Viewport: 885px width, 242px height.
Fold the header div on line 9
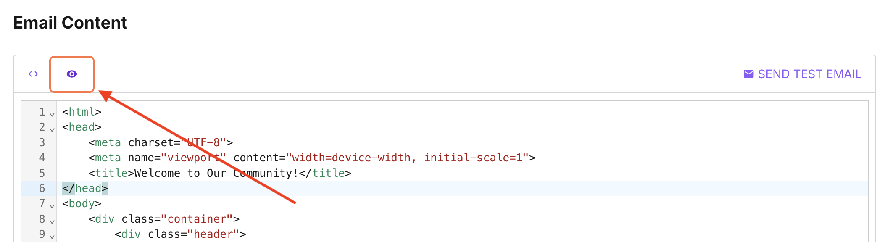[52, 236]
